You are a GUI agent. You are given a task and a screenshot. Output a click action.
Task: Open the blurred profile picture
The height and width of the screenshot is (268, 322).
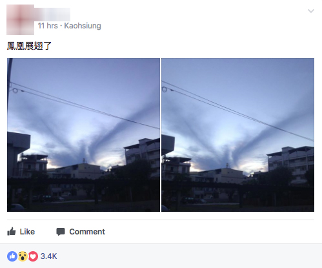coord(20,19)
